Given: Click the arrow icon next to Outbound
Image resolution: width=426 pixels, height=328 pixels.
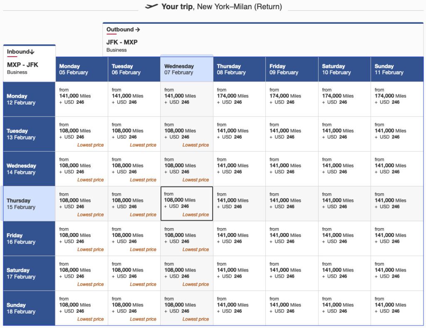Looking at the screenshot, I should tap(138, 30).
